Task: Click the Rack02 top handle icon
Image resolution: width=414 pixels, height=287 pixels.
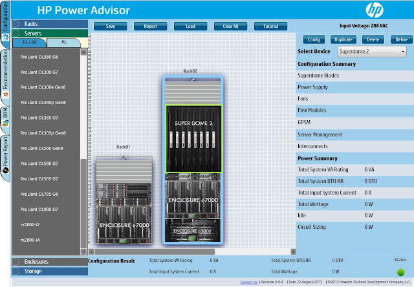Action: [x=193, y=80]
